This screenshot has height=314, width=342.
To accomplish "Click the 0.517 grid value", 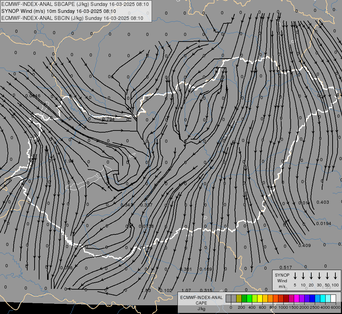I will [285, 267].
